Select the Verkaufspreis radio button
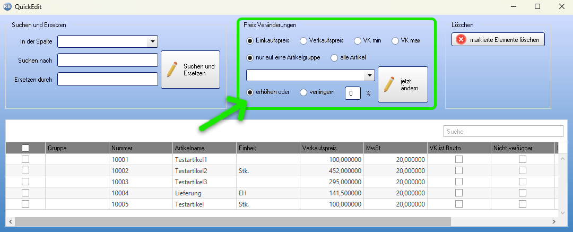Viewport: 573px width, 232px height. click(x=303, y=40)
